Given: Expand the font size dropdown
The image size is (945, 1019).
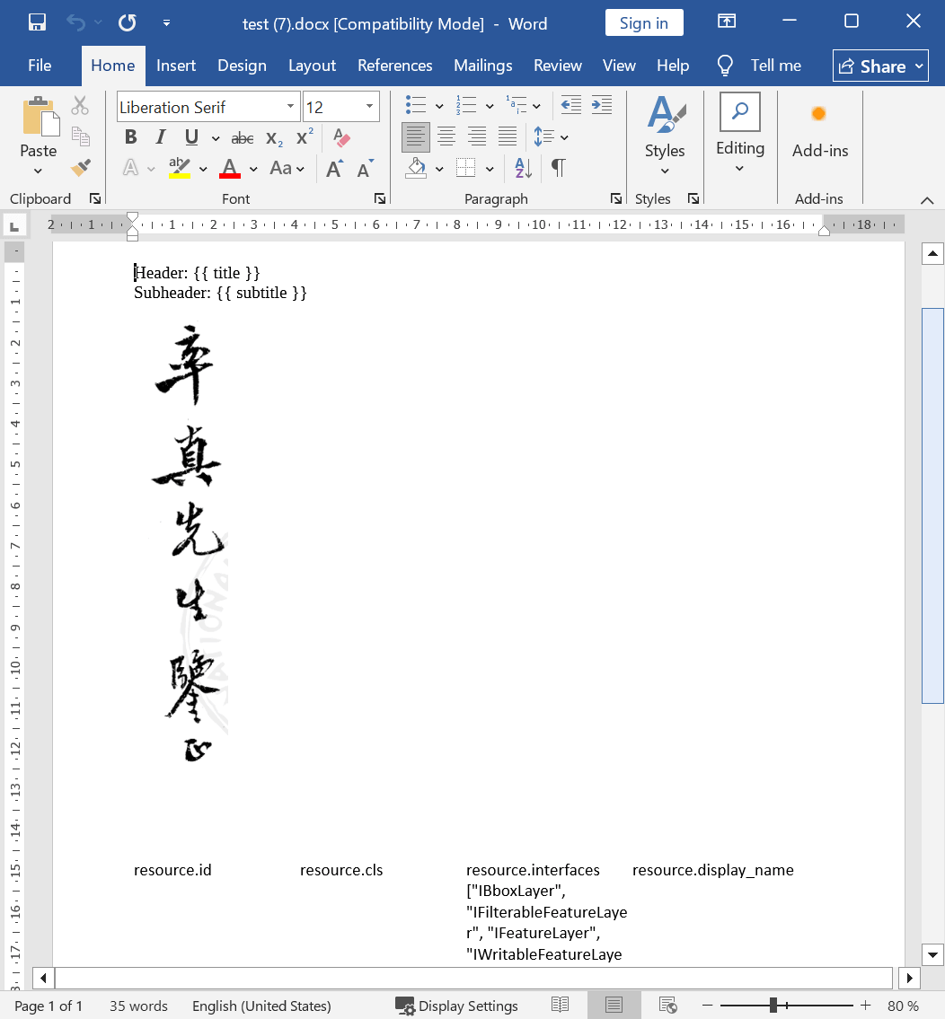Looking at the screenshot, I should coord(369,107).
